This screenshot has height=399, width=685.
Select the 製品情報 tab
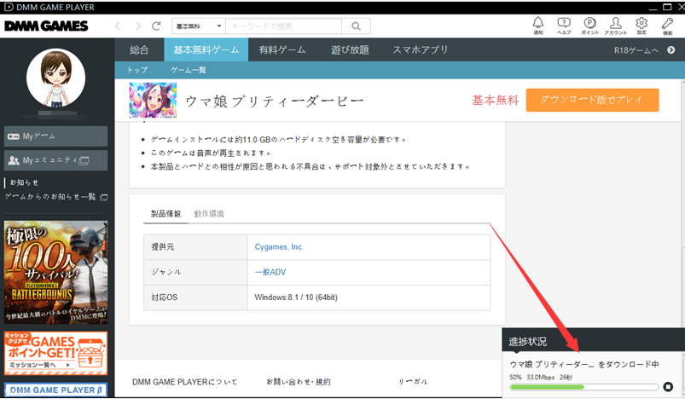tap(165, 213)
